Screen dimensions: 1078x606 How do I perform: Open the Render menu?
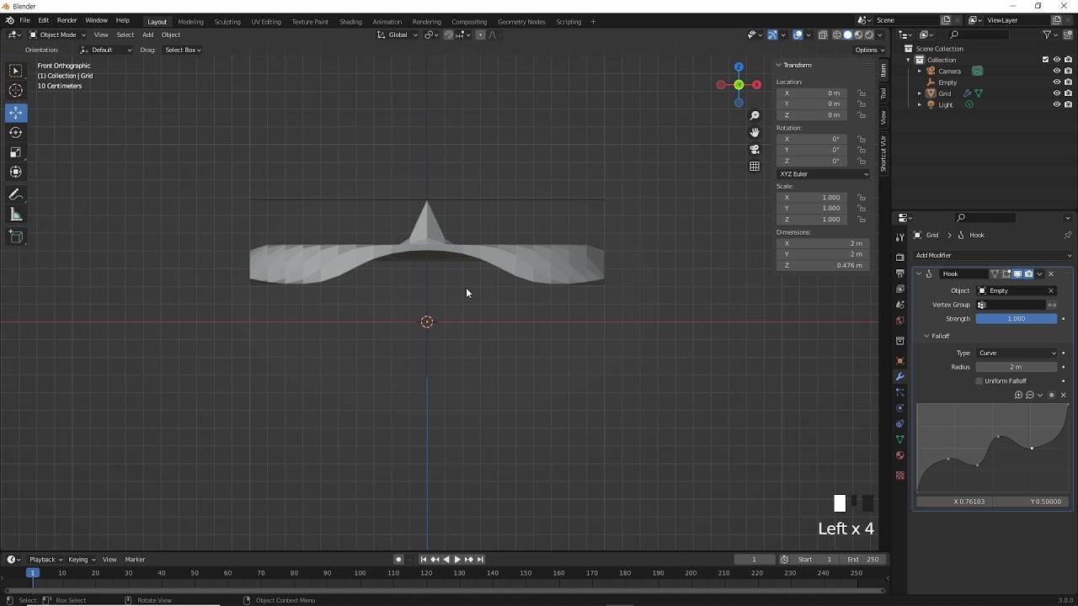coord(67,20)
